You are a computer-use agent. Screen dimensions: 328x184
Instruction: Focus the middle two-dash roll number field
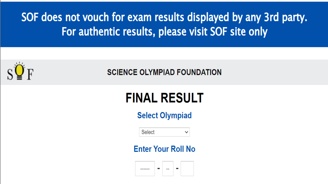tap(168, 169)
